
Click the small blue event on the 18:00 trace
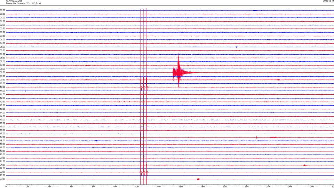coord(97,141)
